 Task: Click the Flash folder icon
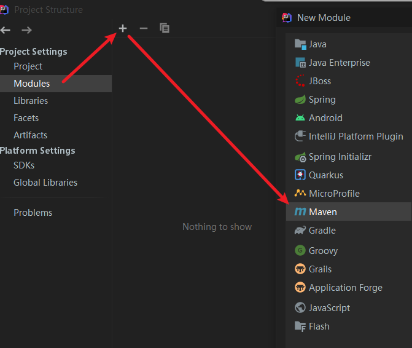300,326
